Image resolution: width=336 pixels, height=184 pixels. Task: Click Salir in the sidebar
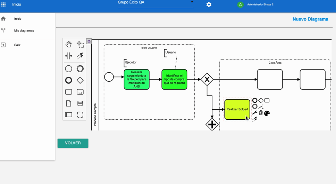click(x=17, y=45)
